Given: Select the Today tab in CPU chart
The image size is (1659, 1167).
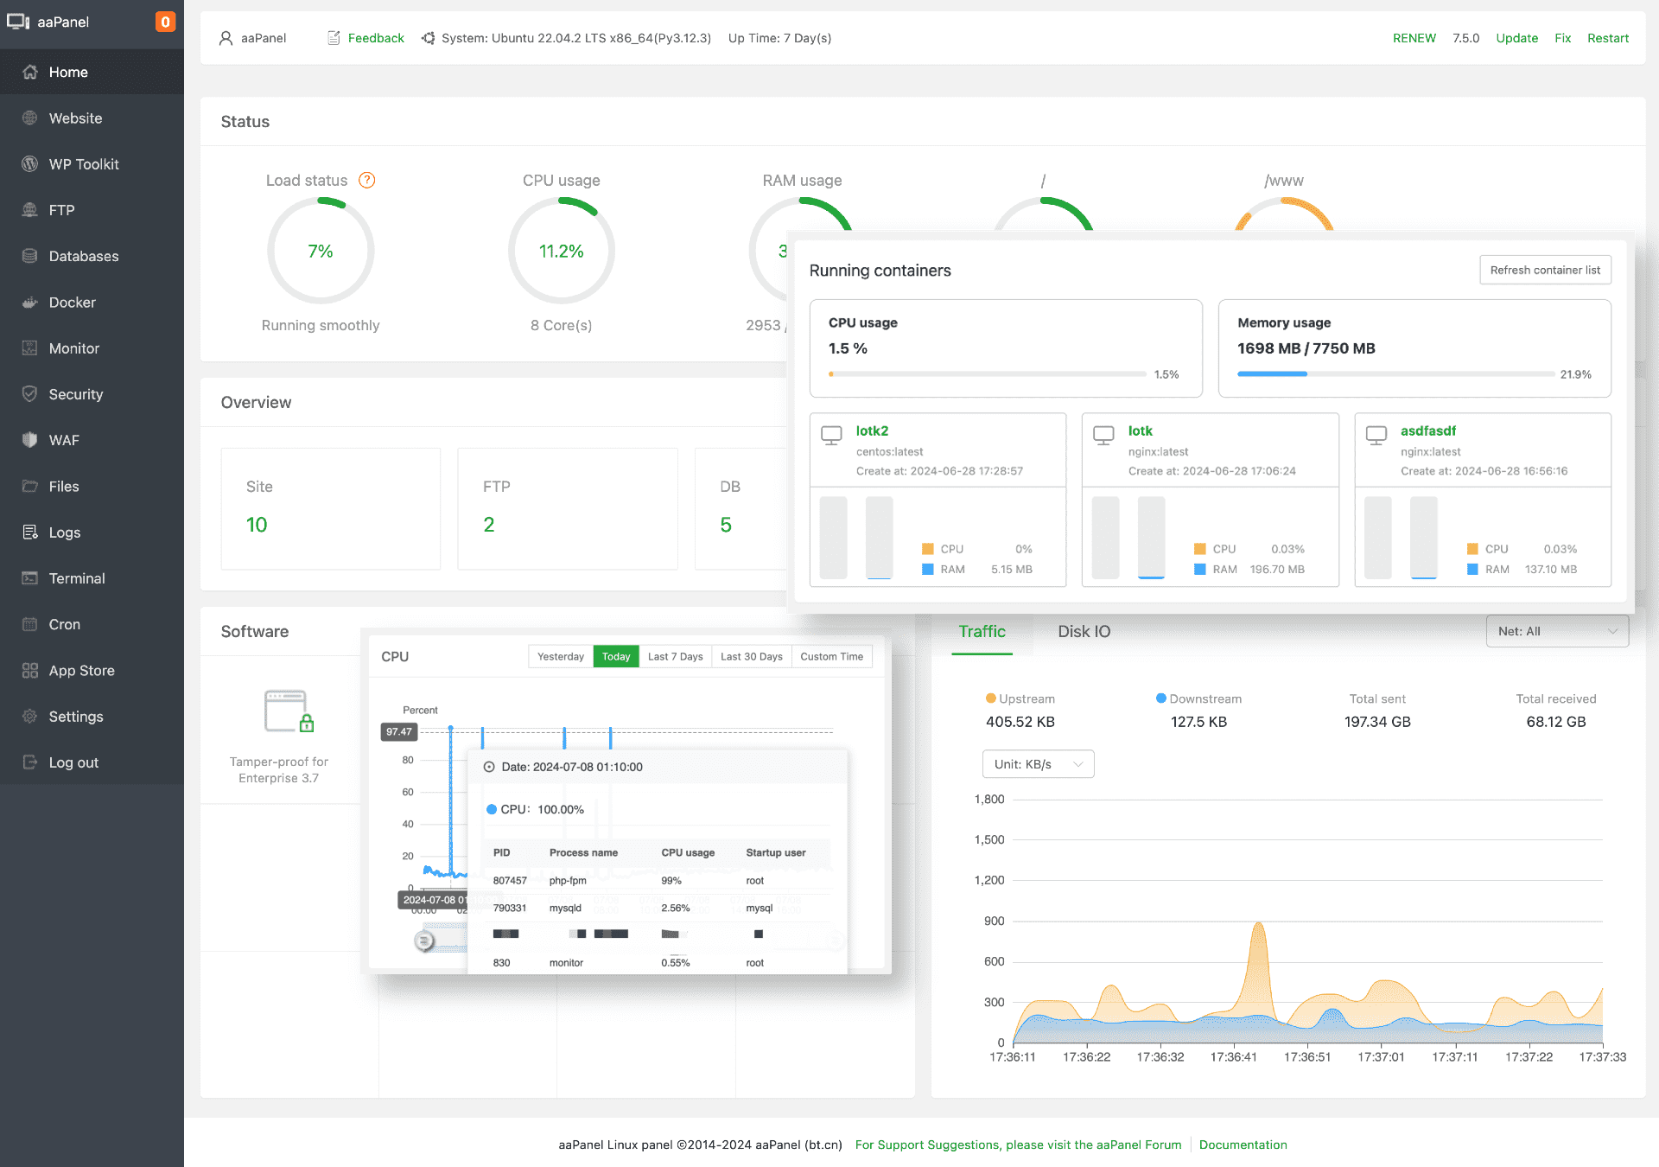Looking at the screenshot, I should click(615, 657).
